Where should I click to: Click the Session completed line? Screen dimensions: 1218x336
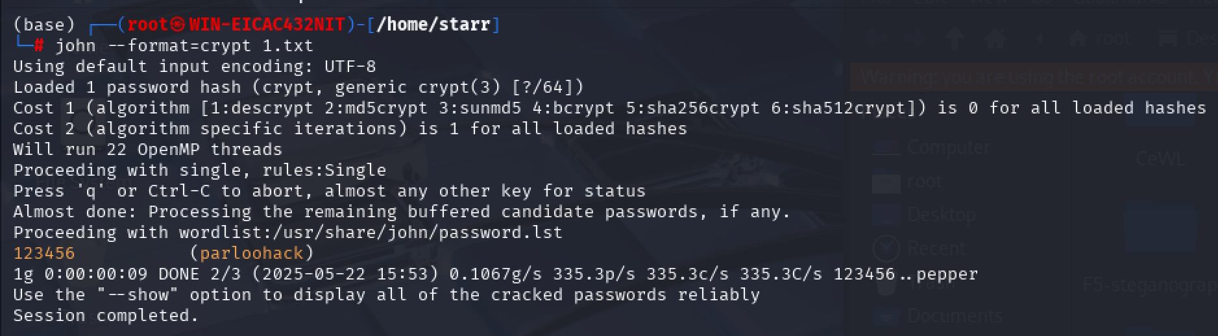[x=106, y=315]
